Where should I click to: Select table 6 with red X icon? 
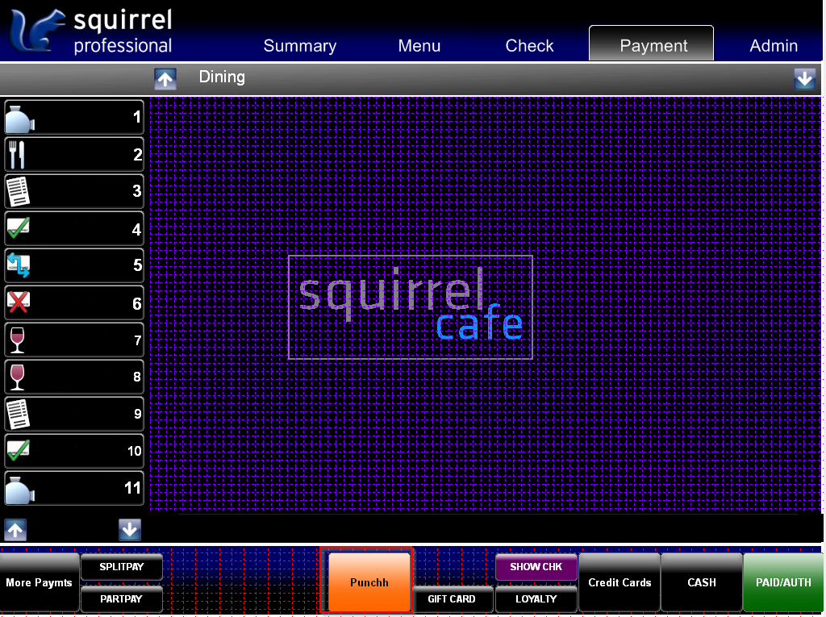(74, 303)
